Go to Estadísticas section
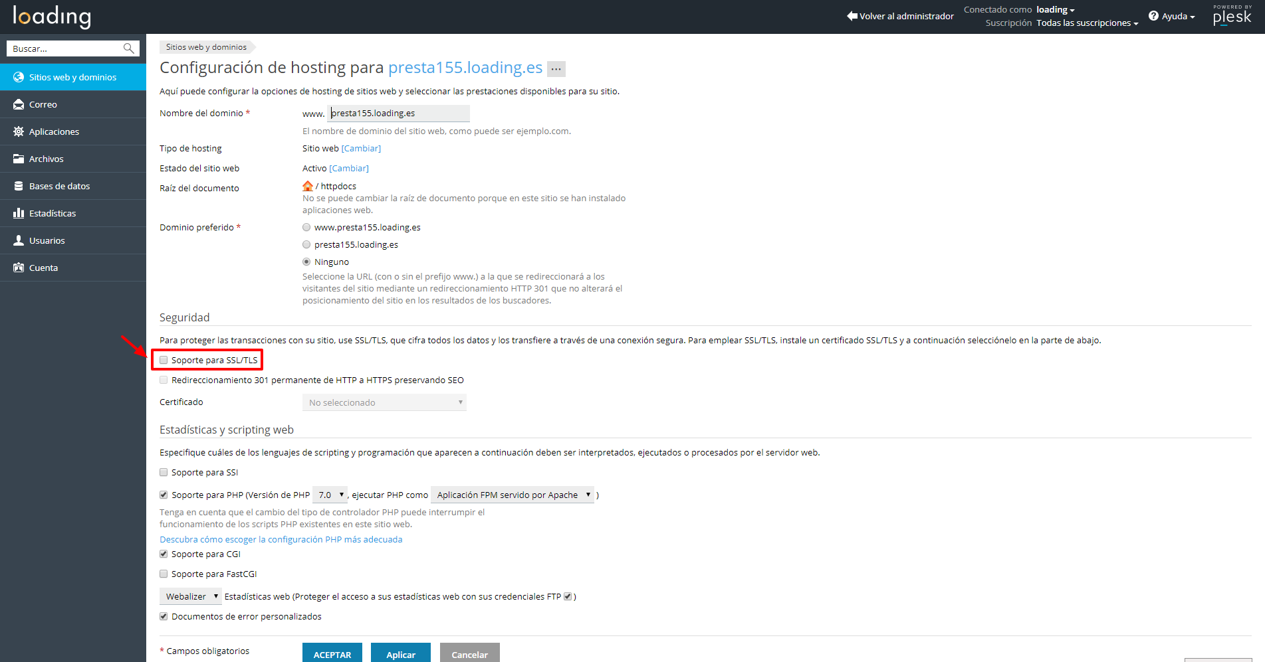Image resolution: width=1265 pixels, height=662 pixels. pyautogui.click(x=73, y=213)
